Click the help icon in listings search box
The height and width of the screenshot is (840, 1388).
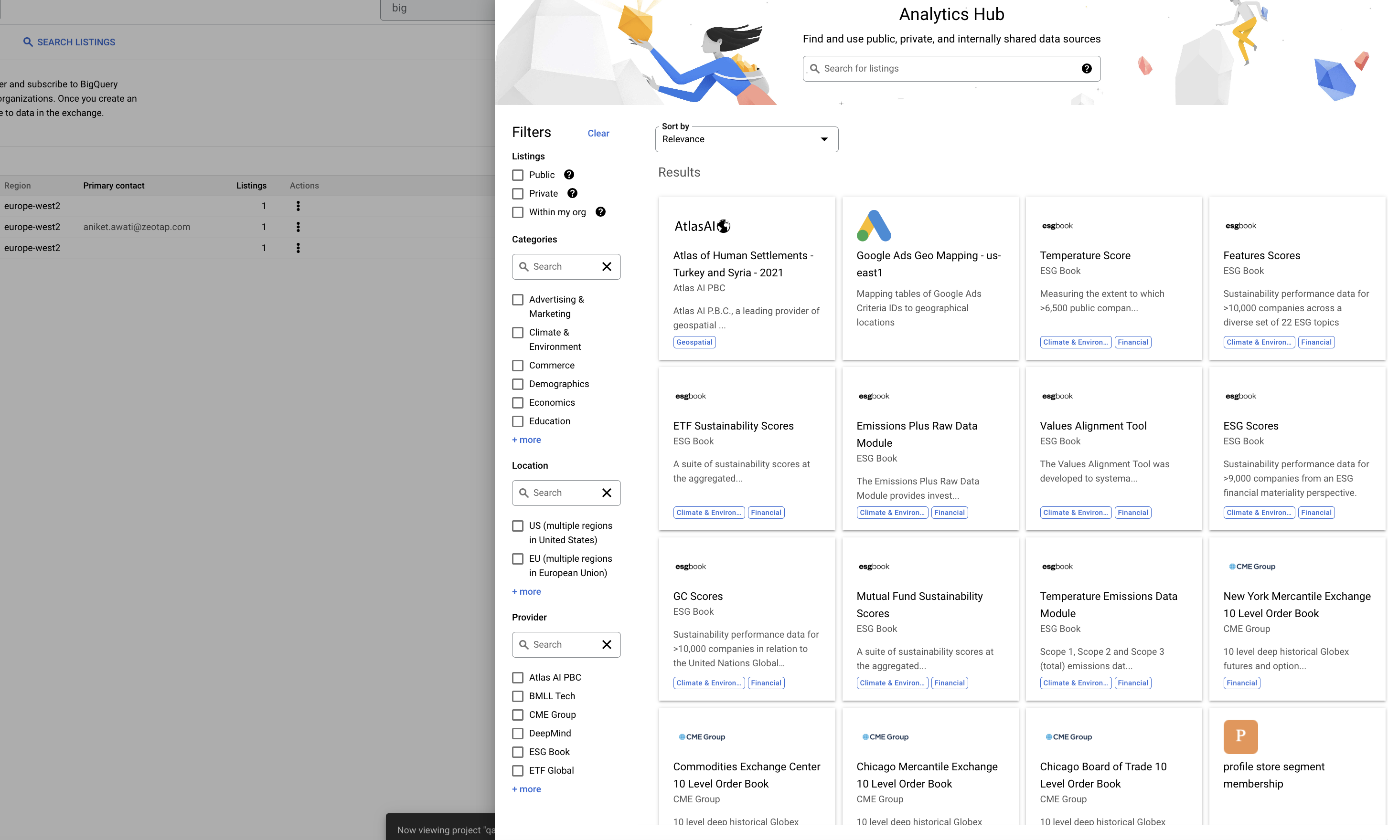[1086, 68]
